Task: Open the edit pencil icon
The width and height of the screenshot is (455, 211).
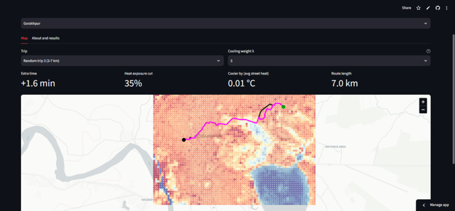Action: click(428, 8)
